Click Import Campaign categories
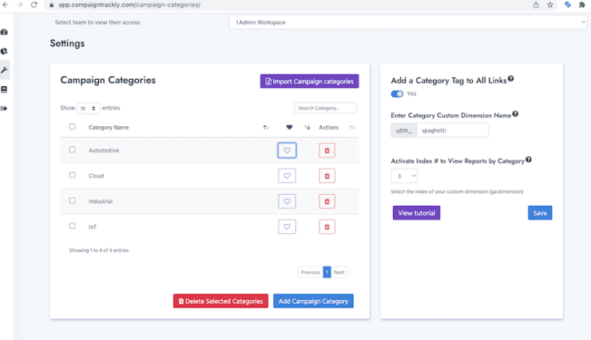Screen dimensions: 591x340 pos(309,81)
